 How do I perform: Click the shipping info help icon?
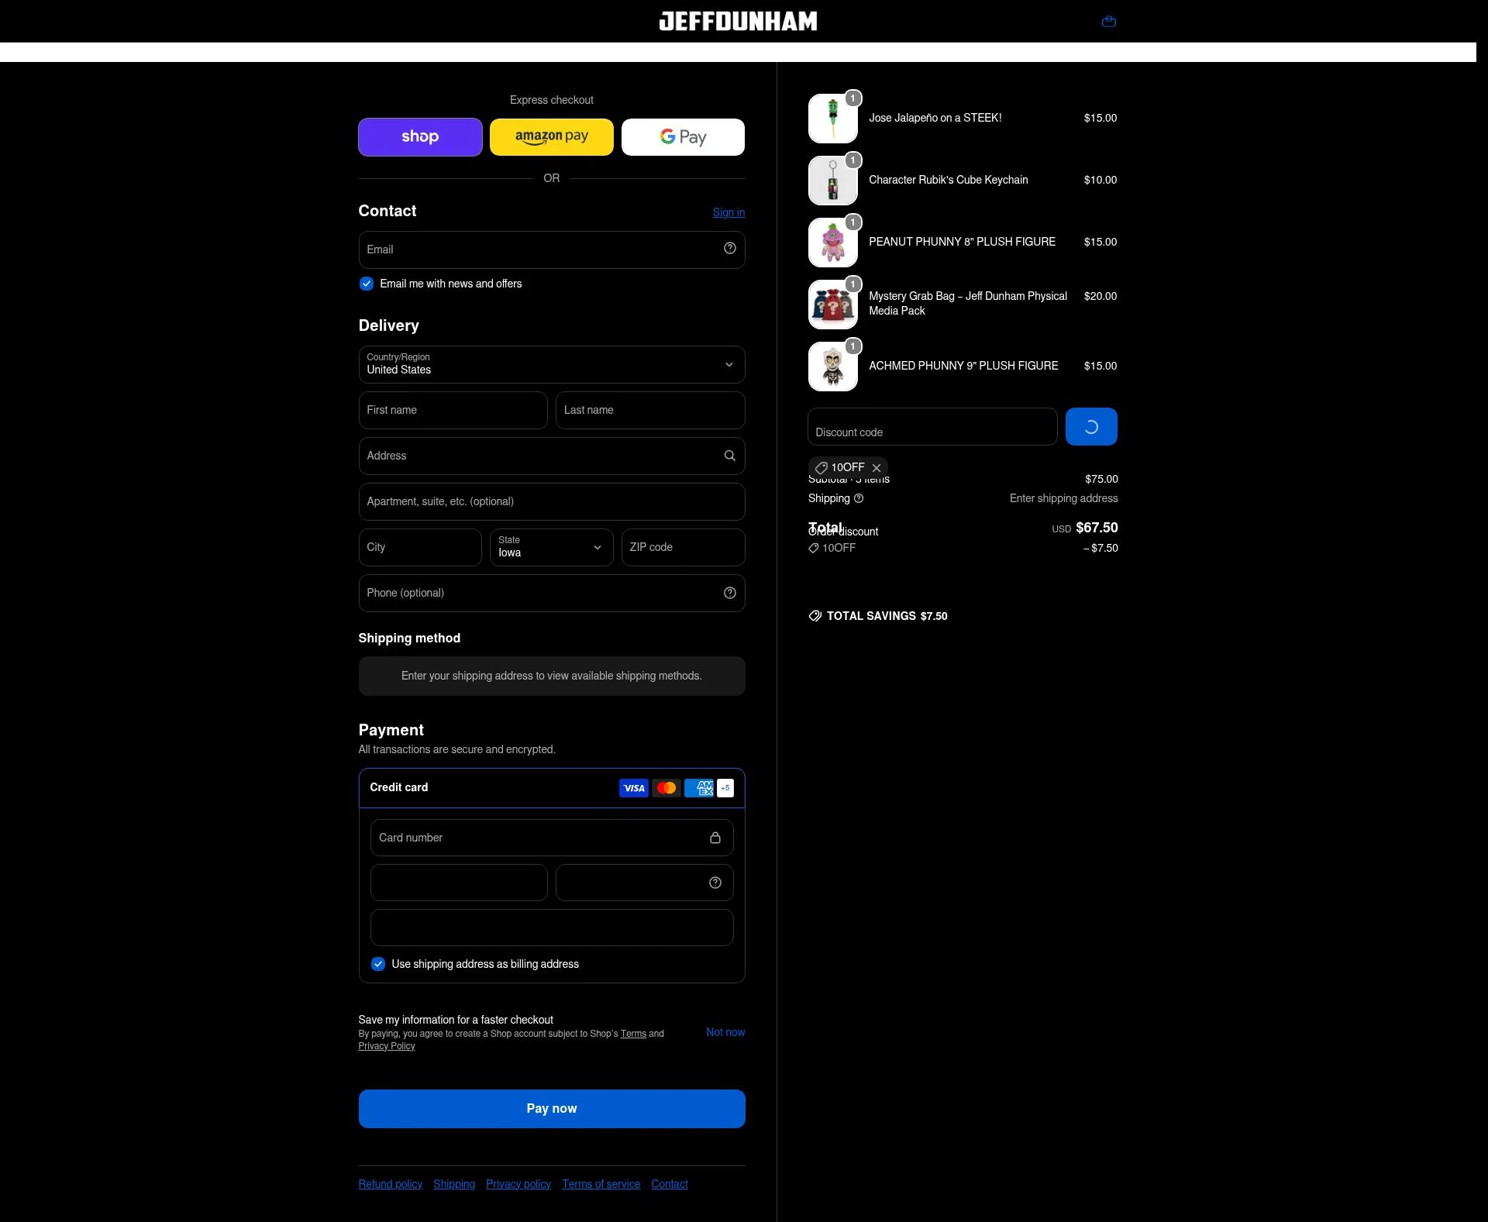click(x=858, y=498)
